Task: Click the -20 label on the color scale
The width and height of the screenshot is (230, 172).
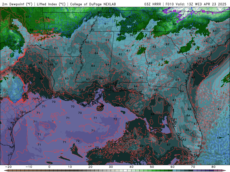Action: coord(8,167)
